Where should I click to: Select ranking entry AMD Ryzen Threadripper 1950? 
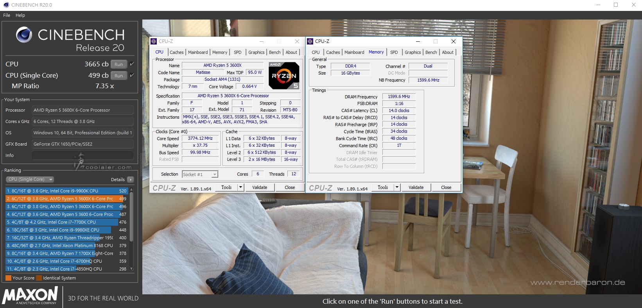(67, 238)
